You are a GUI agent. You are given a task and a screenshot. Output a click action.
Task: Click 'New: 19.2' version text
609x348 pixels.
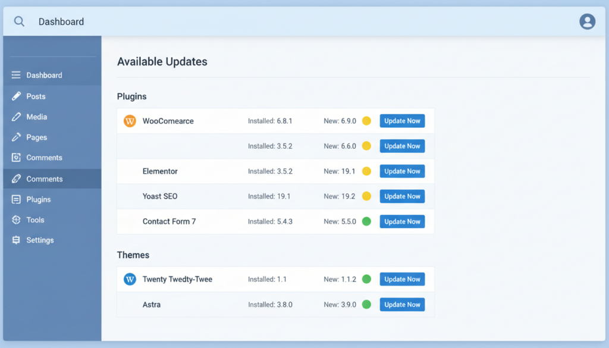[340, 196]
